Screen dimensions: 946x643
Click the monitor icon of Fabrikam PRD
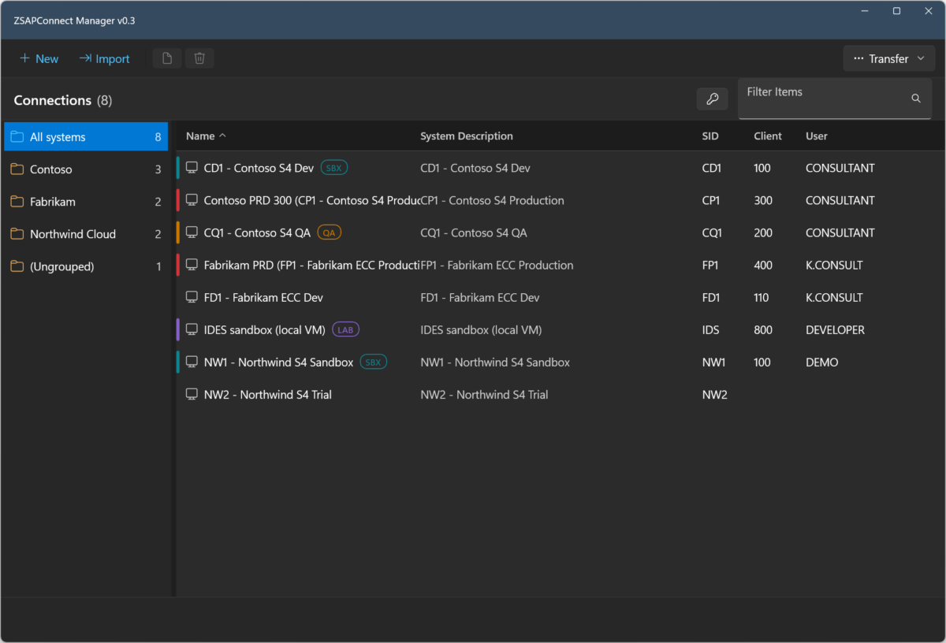192,265
